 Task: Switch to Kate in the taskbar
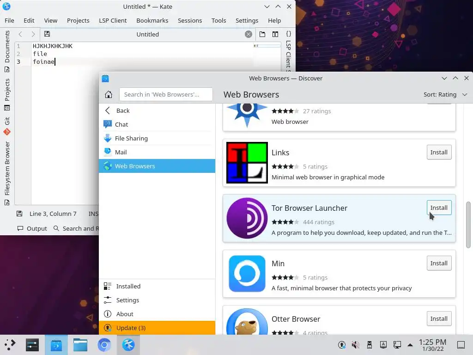128,345
